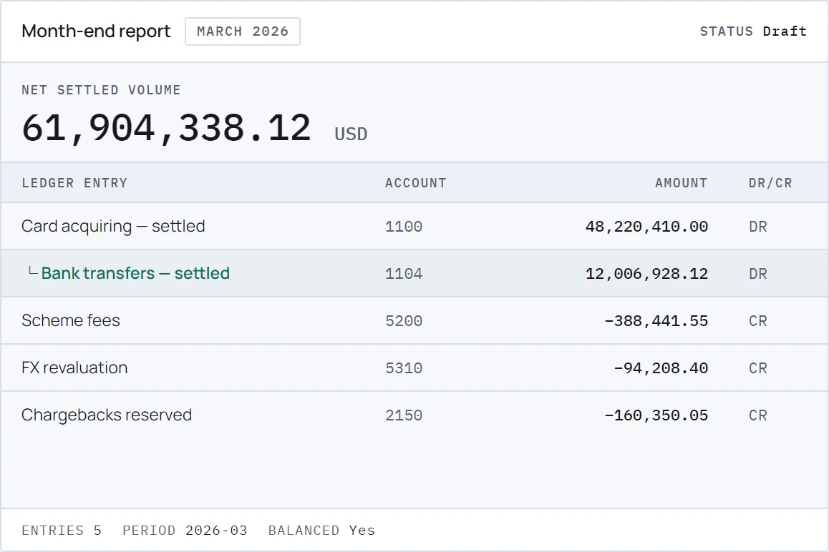Click account number 2150

coord(403,415)
